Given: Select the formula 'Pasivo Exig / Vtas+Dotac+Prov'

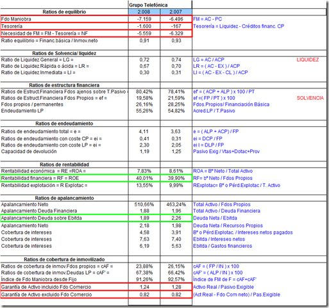Looking at the screenshot, I should [x=226, y=152].
